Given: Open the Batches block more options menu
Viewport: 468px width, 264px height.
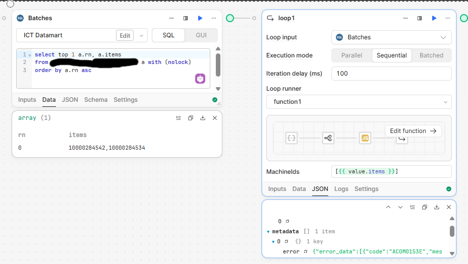Looking at the screenshot, I should tap(214, 18).
